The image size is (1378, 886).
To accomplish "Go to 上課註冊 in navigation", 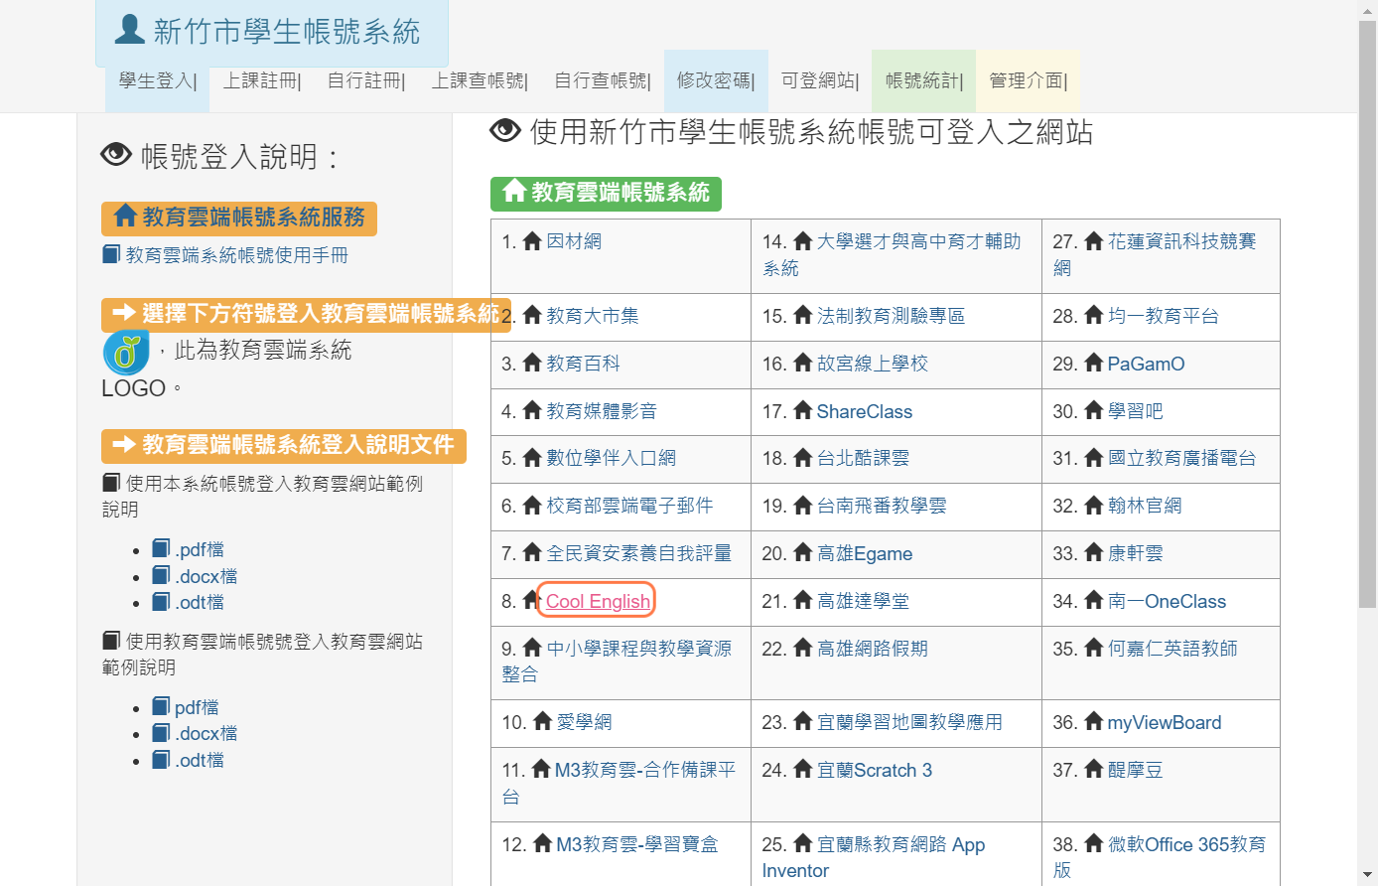I will (x=262, y=80).
